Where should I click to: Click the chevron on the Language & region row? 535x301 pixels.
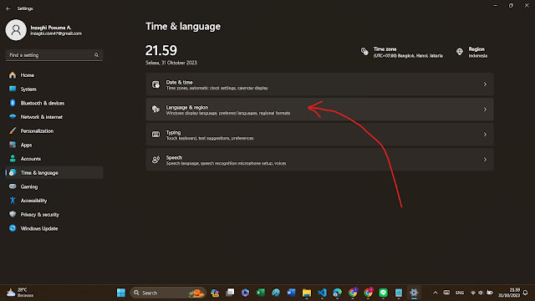pyautogui.click(x=485, y=110)
